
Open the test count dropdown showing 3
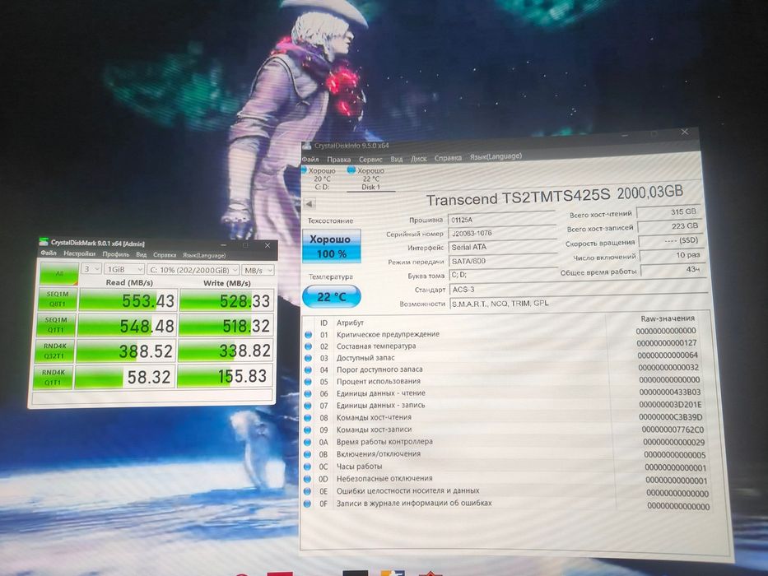(91, 269)
